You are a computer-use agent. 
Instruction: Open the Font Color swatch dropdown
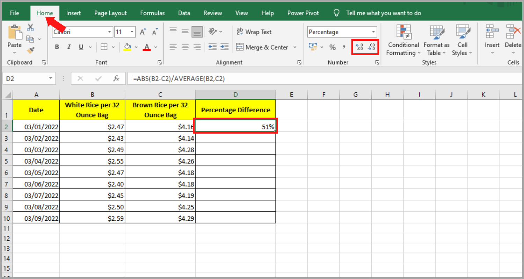click(155, 47)
